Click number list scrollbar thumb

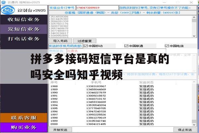pos(194,20)
